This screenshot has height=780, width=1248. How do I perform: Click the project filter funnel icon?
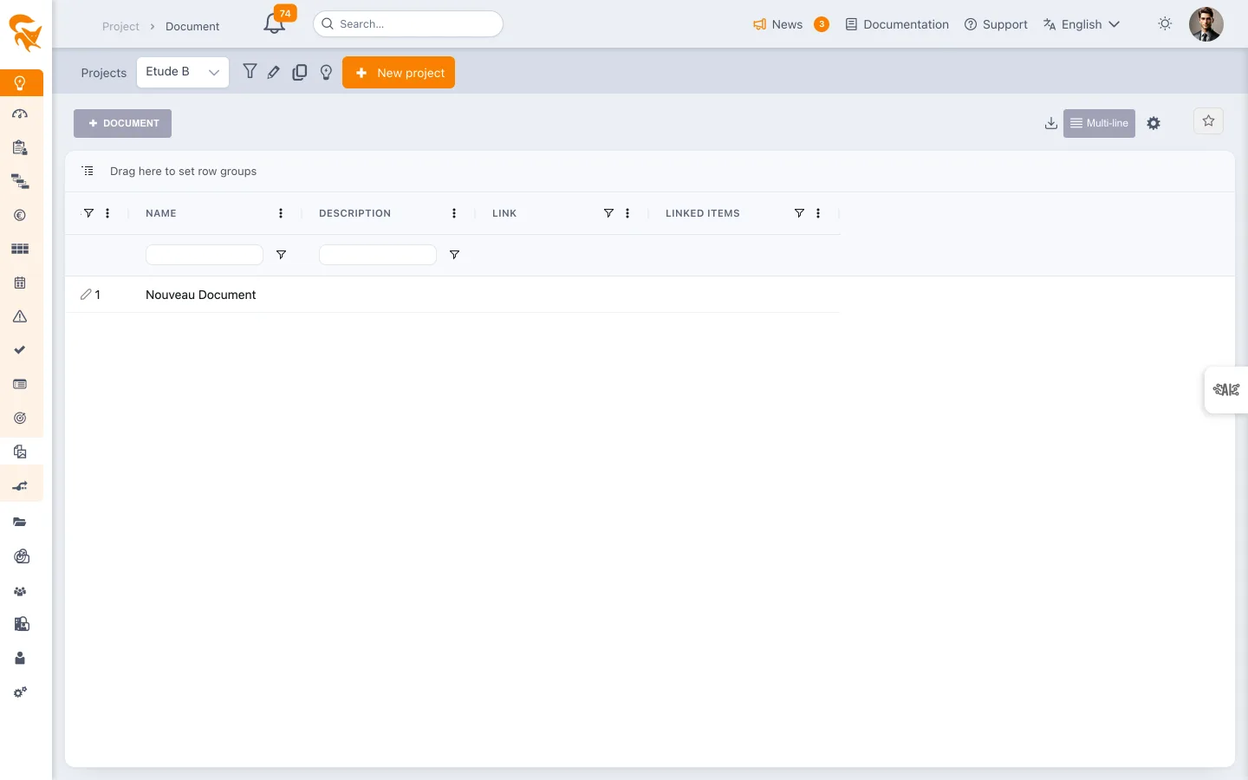250,72
